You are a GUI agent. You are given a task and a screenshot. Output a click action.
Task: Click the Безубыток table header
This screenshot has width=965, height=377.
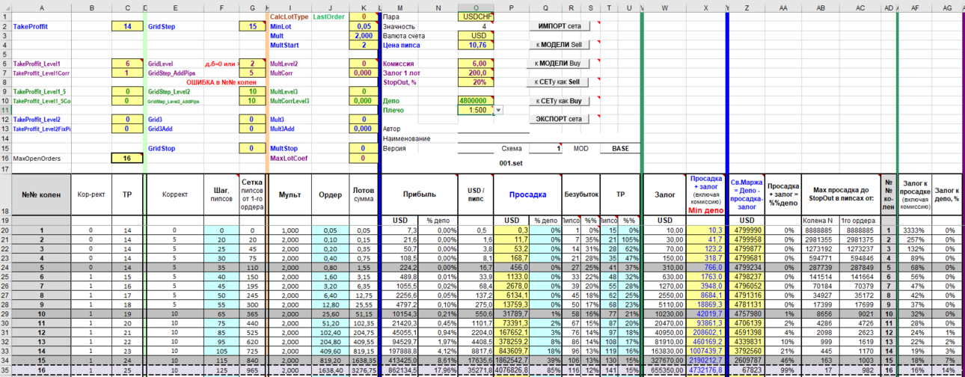[581, 194]
